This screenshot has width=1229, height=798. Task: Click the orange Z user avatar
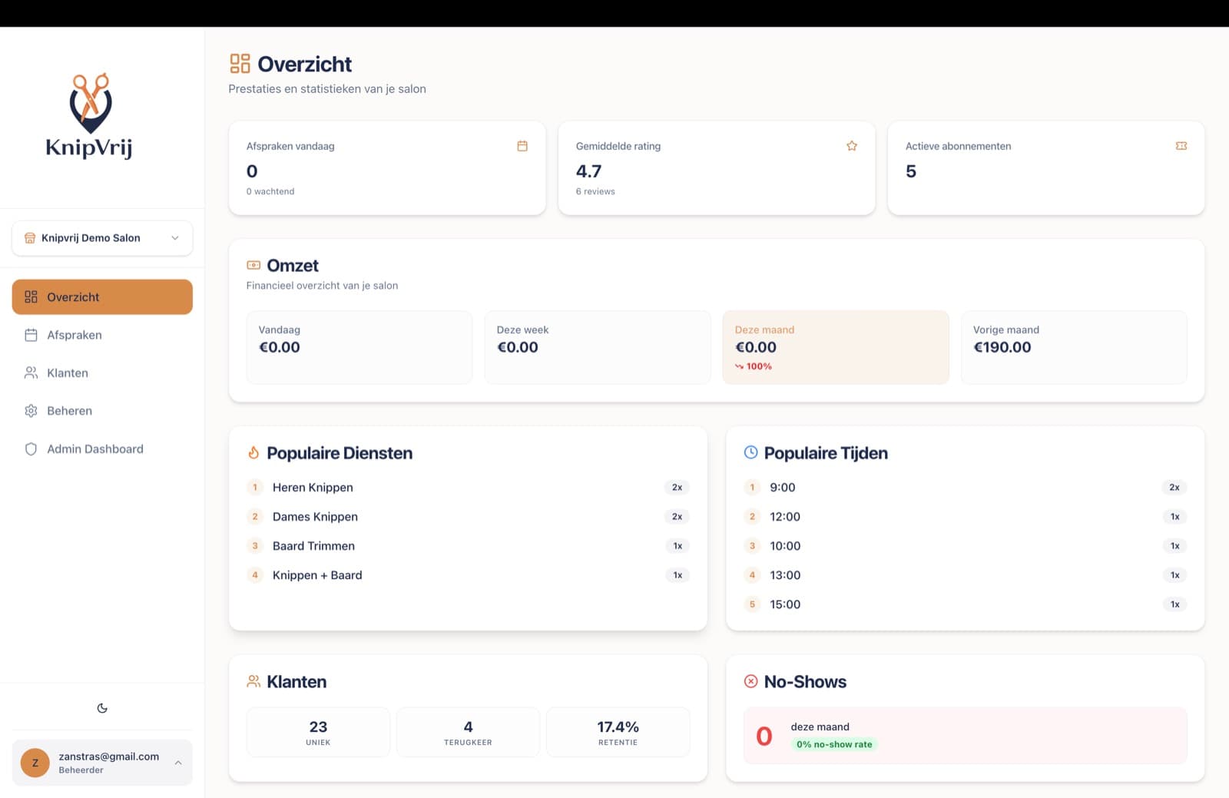point(35,763)
